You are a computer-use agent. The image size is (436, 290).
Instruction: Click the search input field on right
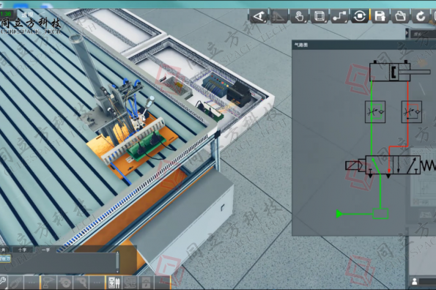[424, 34]
